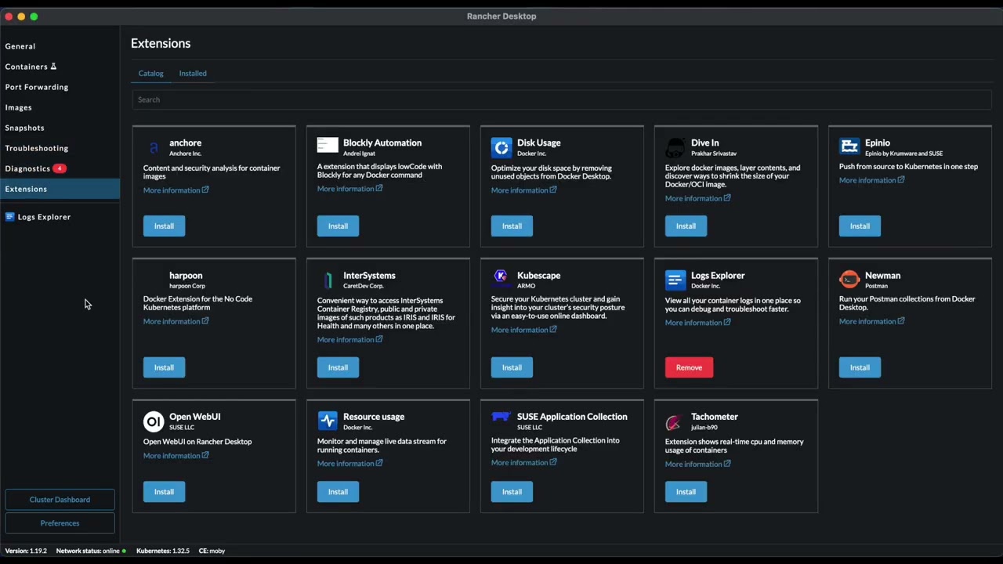This screenshot has height=564, width=1003.
Task: Switch to the Installed tab
Action: (193, 73)
